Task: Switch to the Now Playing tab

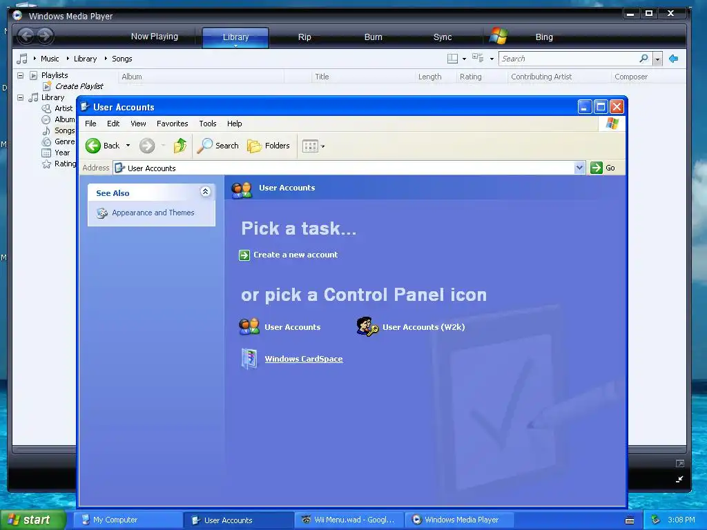Action: [154, 37]
